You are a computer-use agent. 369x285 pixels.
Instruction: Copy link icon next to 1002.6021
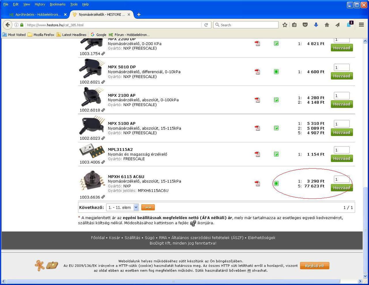(x=103, y=82)
